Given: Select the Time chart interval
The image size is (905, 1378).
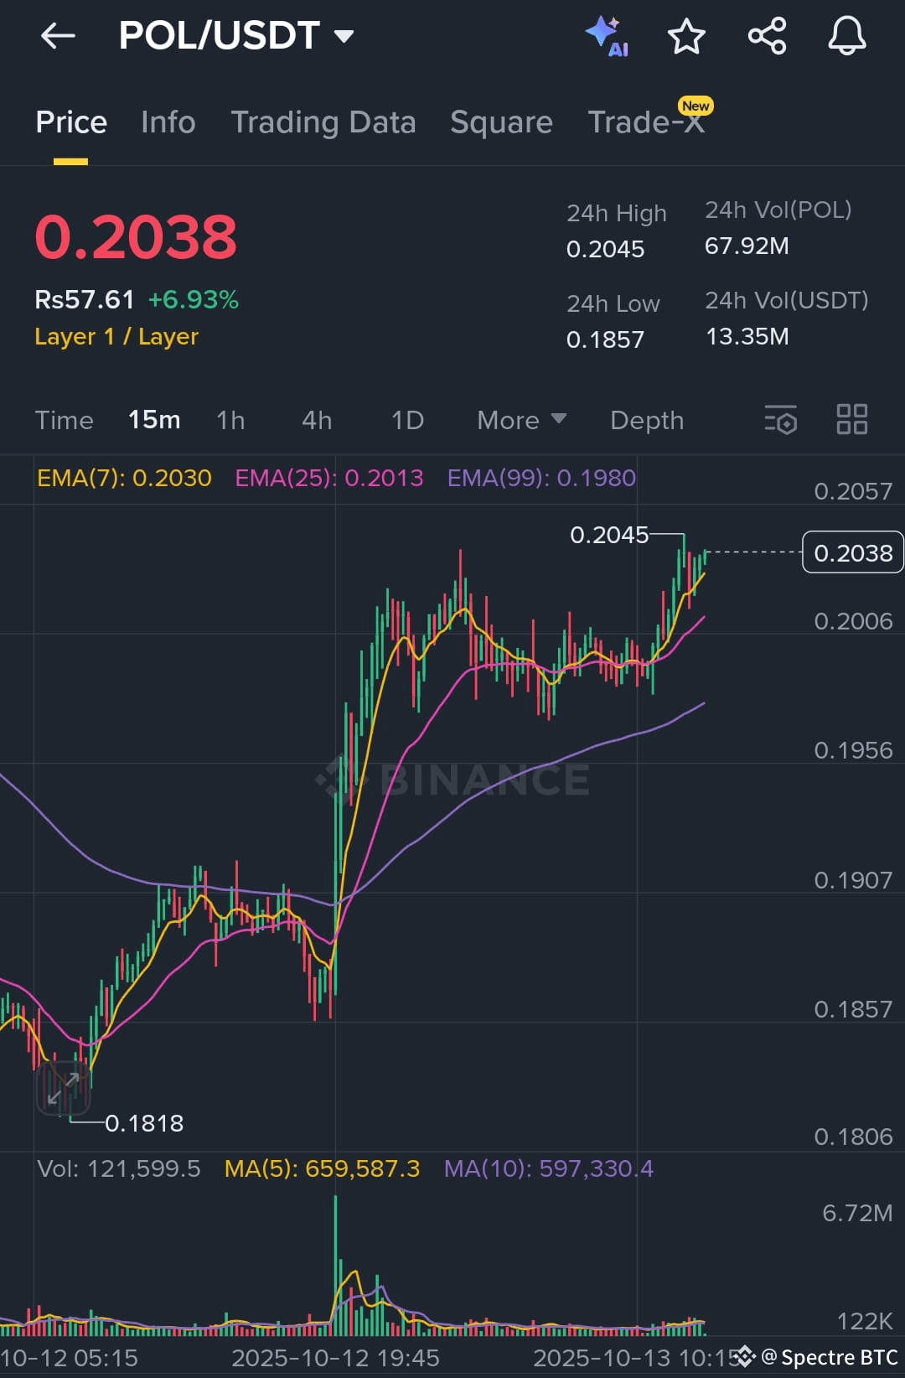Looking at the screenshot, I should tap(65, 420).
